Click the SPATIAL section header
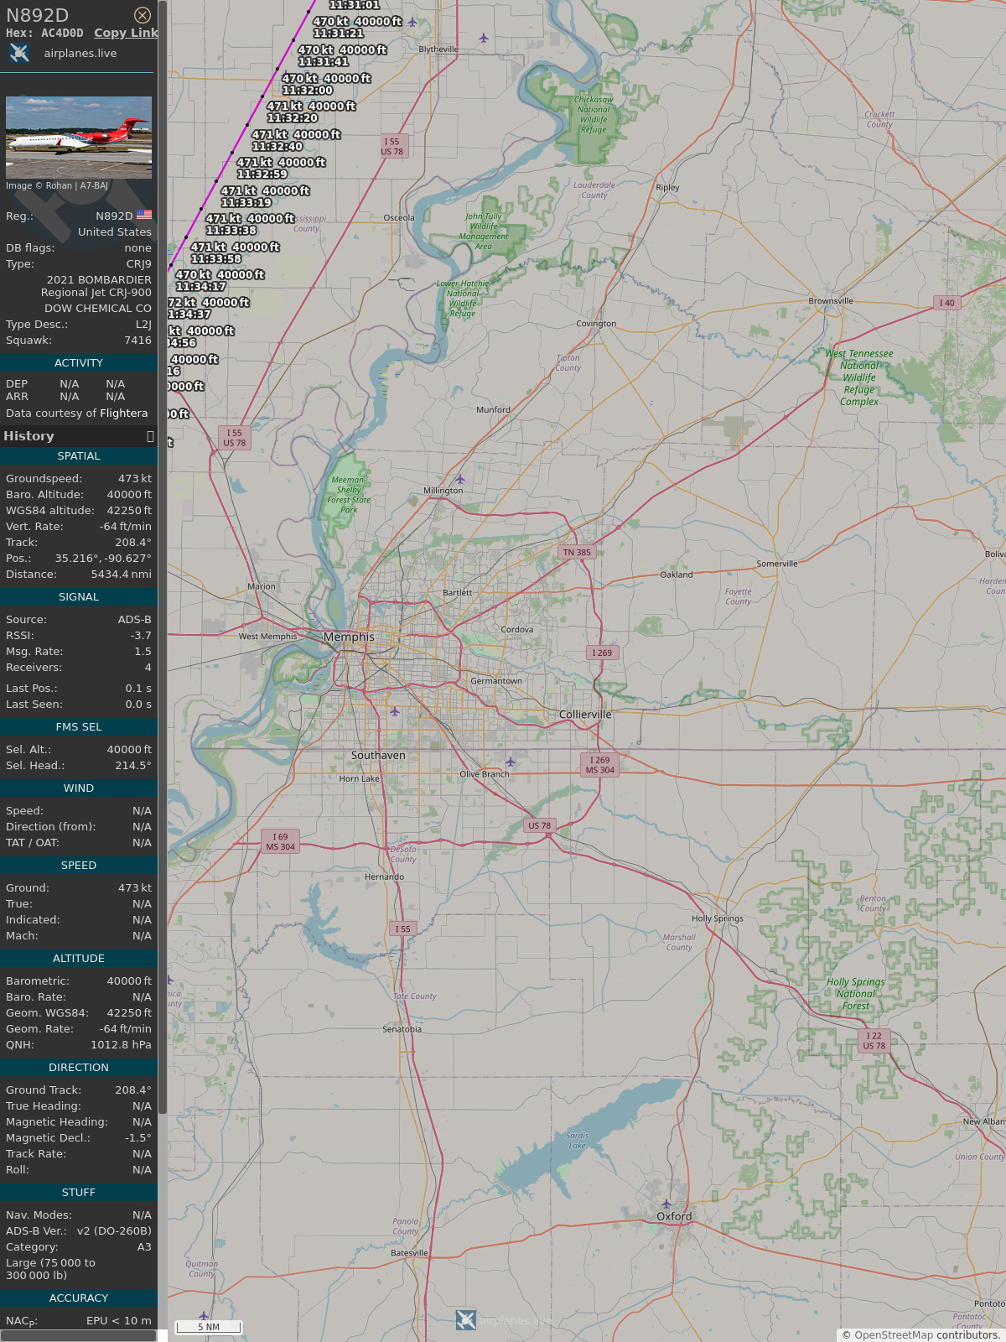Image resolution: width=1006 pixels, height=1342 pixels. [x=79, y=455]
